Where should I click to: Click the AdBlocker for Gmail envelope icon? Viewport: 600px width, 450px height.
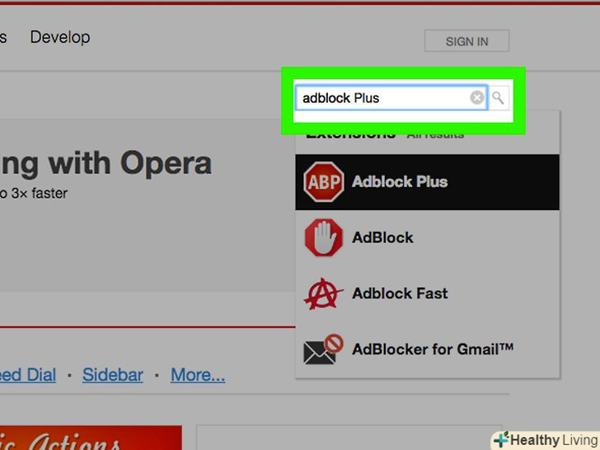(323, 349)
